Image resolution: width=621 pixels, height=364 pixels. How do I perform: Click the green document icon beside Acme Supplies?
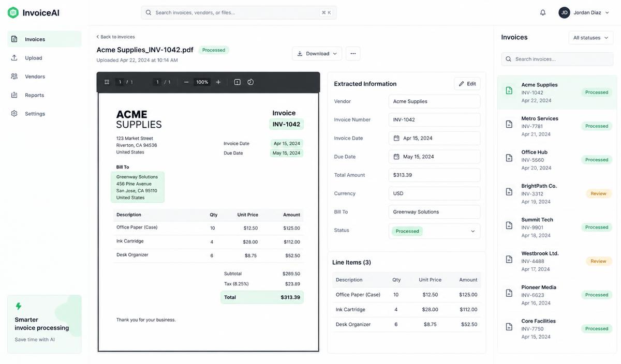click(x=509, y=90)
